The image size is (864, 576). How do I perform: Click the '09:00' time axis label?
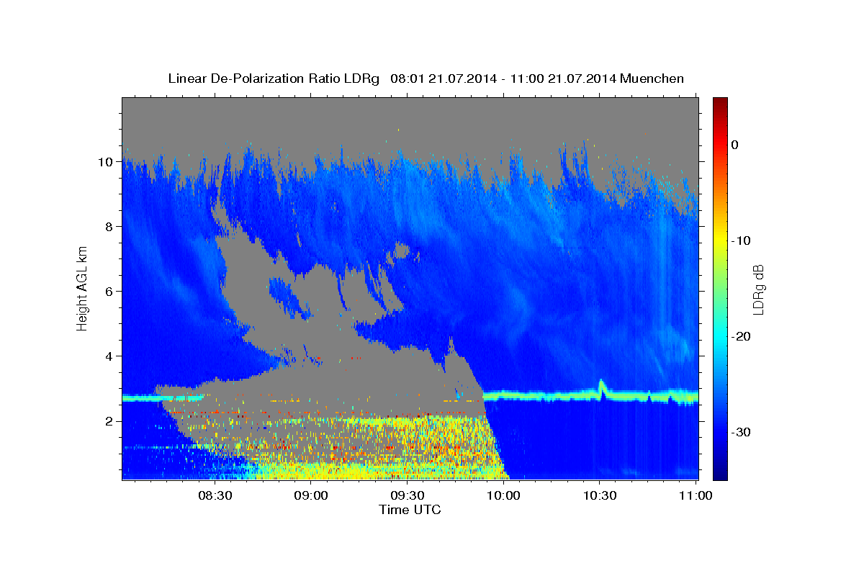pos(312,495)
